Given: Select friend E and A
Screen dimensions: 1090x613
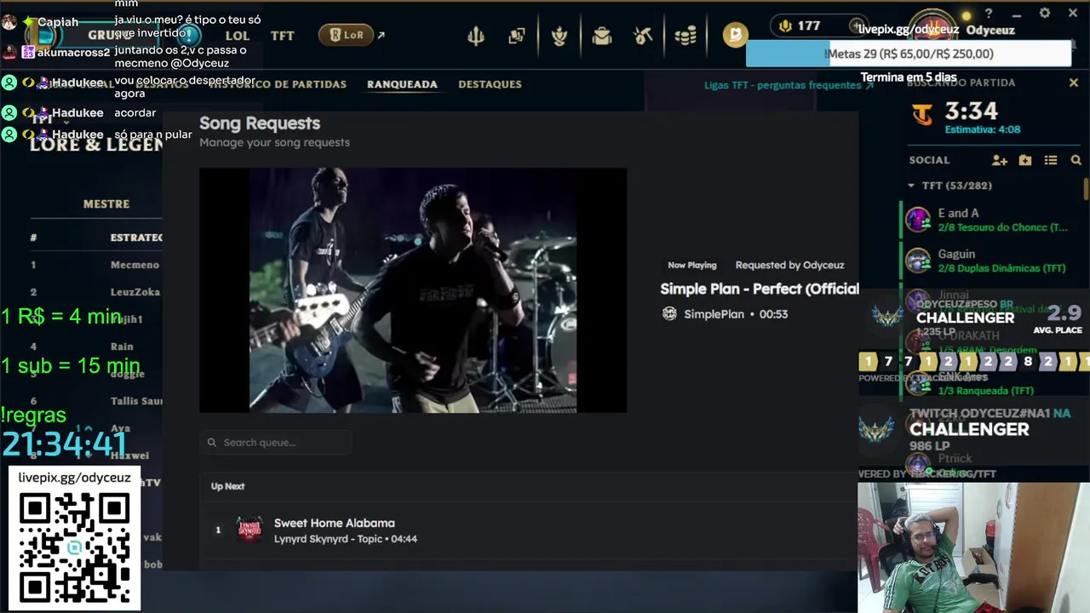Looking at the screenshot, I should point(988,220).
